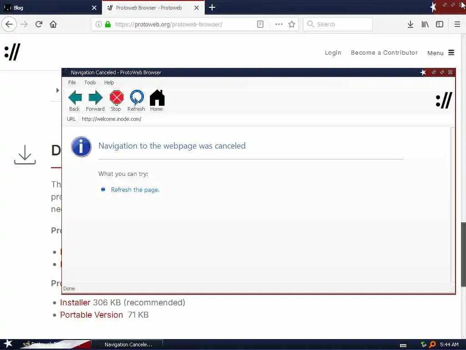
Task: Click the Protoweb site logo on webpage
Action: click(12, 52)
